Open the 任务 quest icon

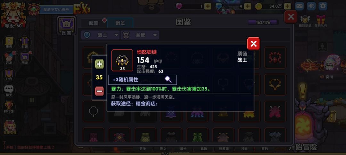[x=9, y=42]
